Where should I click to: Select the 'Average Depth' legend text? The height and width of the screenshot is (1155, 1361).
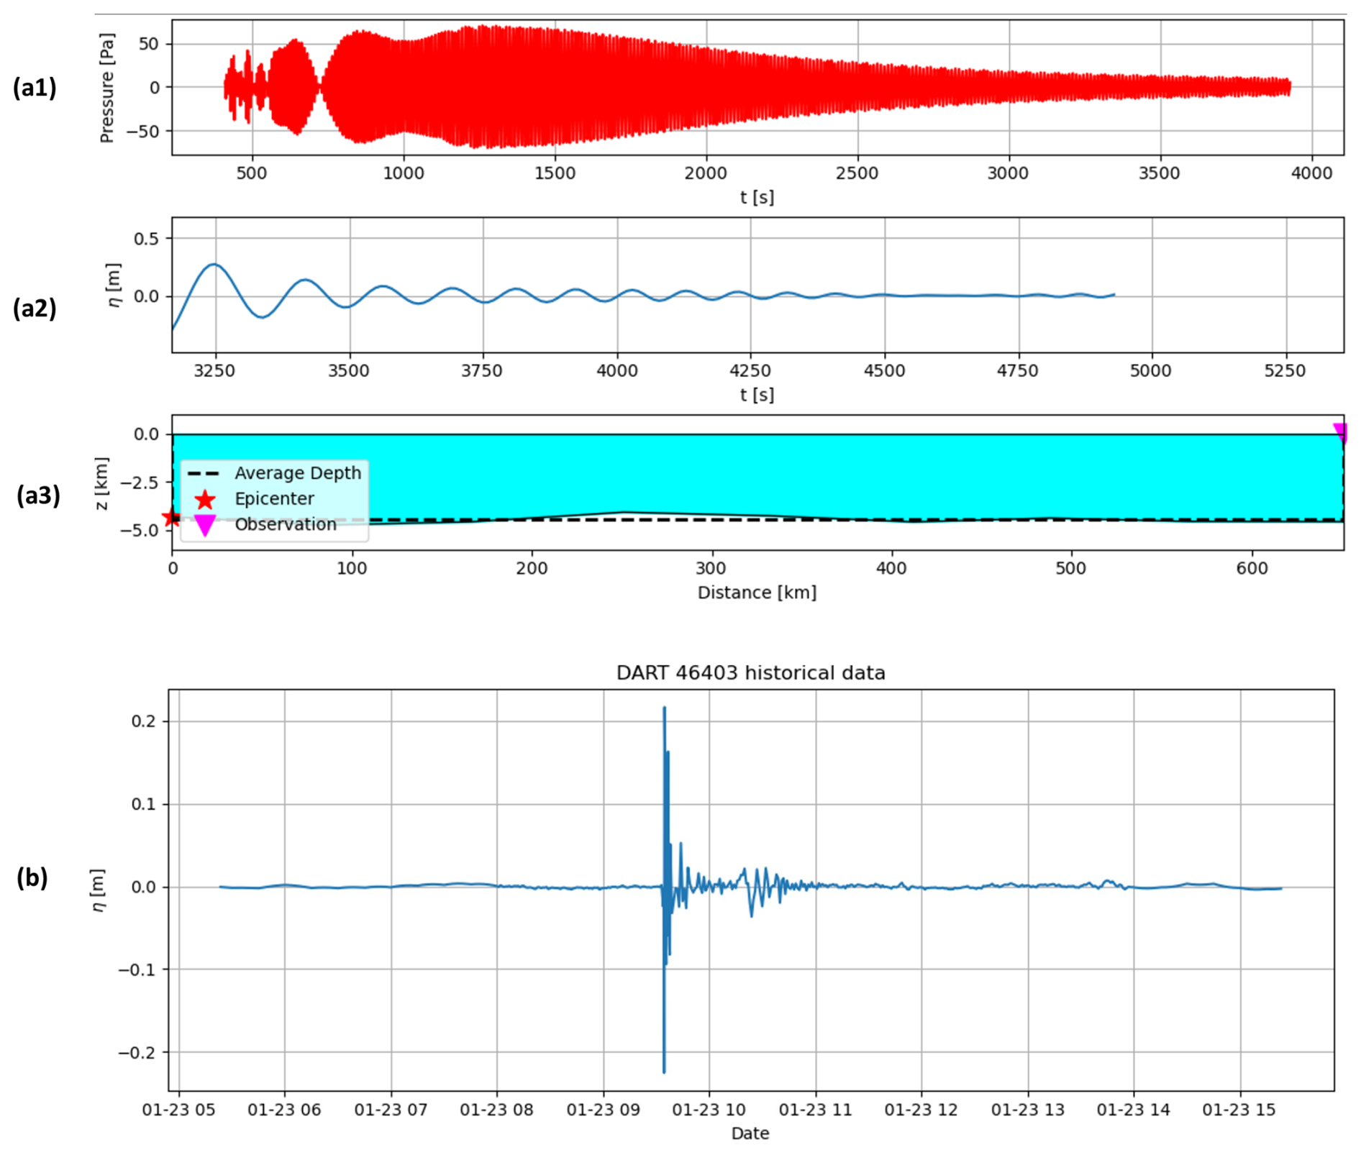click(x=298, y=473)
